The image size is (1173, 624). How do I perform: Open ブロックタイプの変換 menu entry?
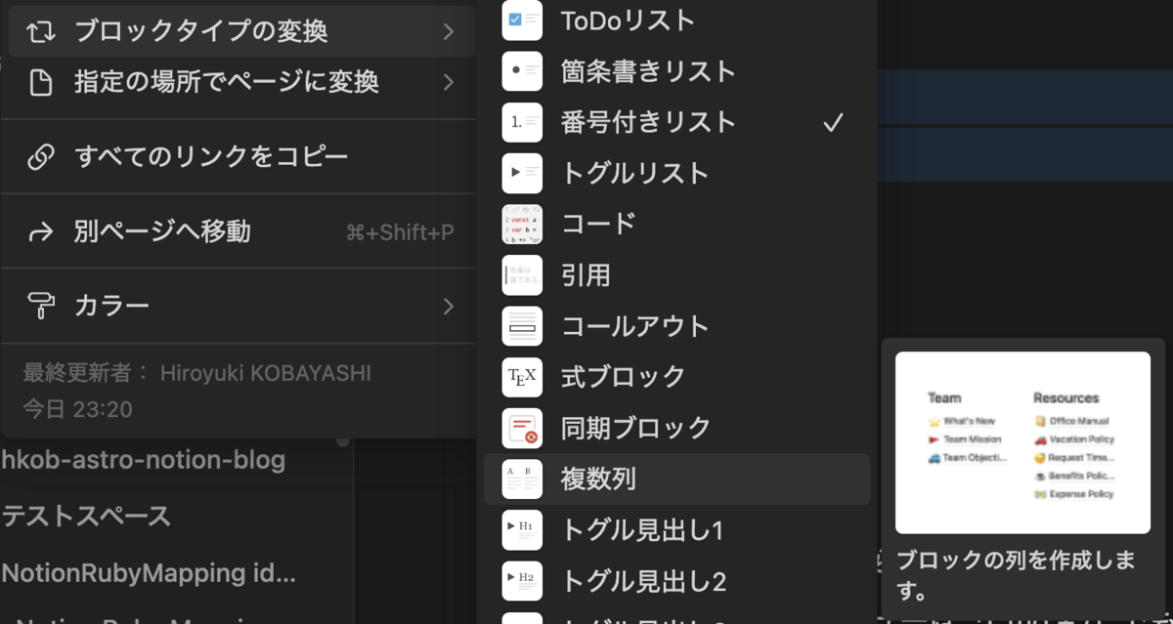(x=241, y=32)
